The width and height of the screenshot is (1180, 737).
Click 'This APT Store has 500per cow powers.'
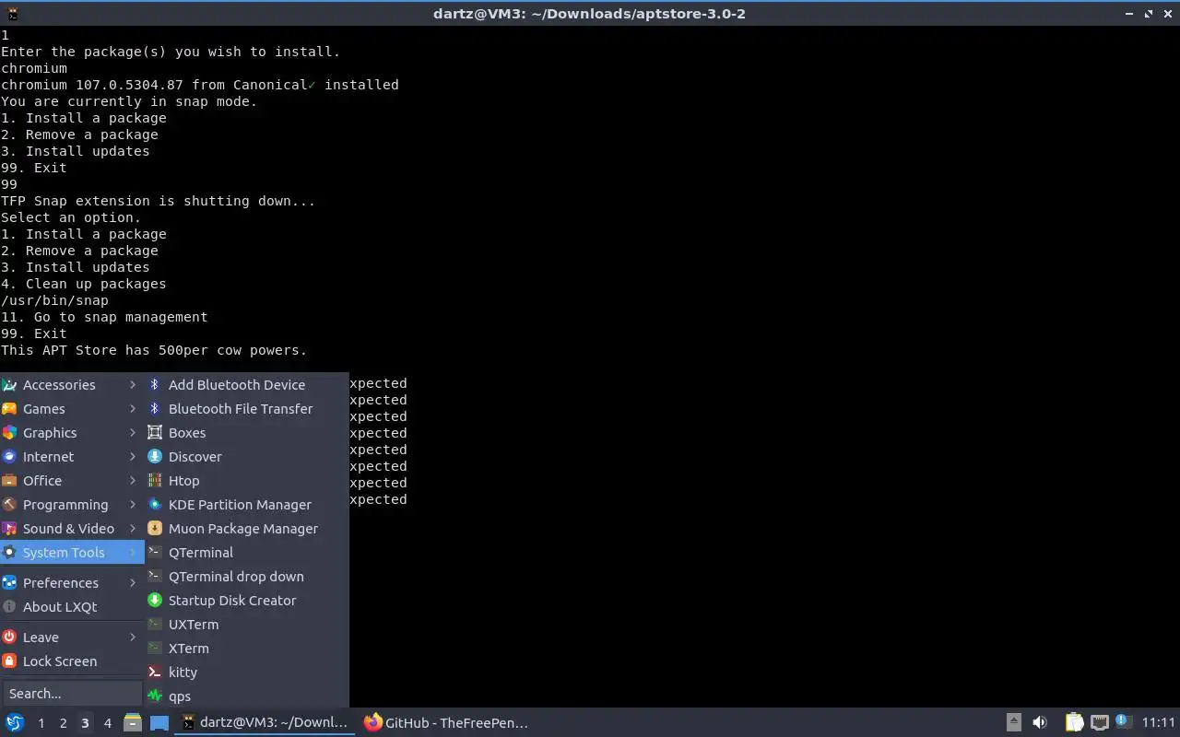coord(154,350)
